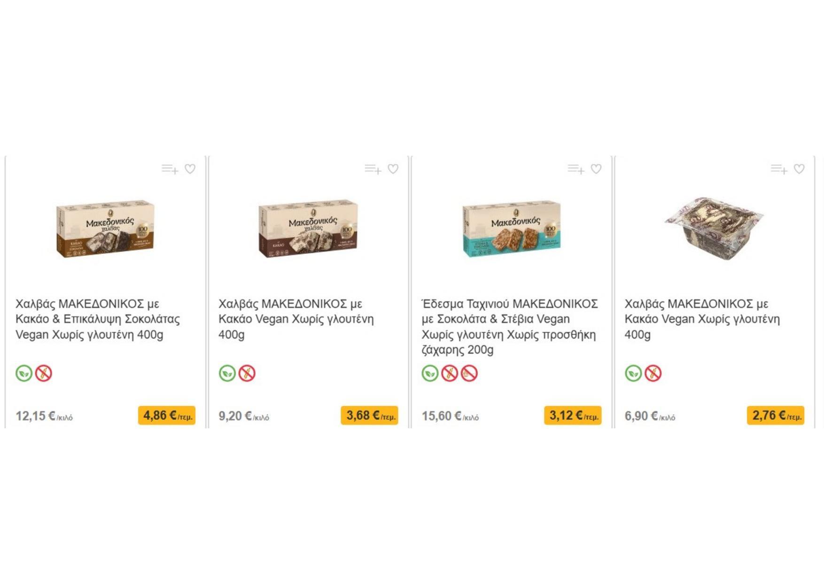Favorite the 4,86 € chocolate-coated halva

(190, 169)
